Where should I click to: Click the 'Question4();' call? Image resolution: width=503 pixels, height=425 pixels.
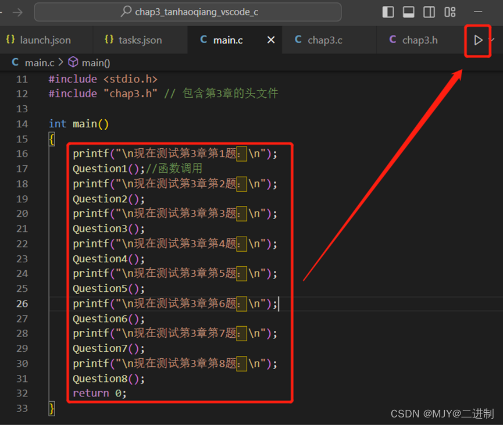[x=109, y=259]
